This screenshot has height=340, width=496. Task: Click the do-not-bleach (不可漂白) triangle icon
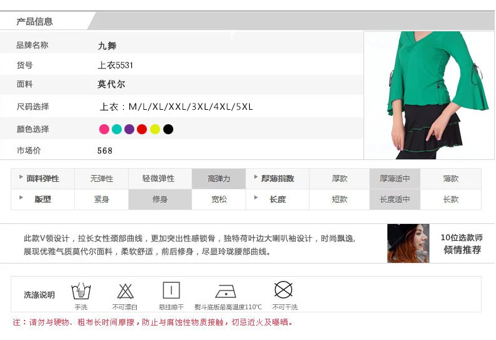[x=126, y=291]
